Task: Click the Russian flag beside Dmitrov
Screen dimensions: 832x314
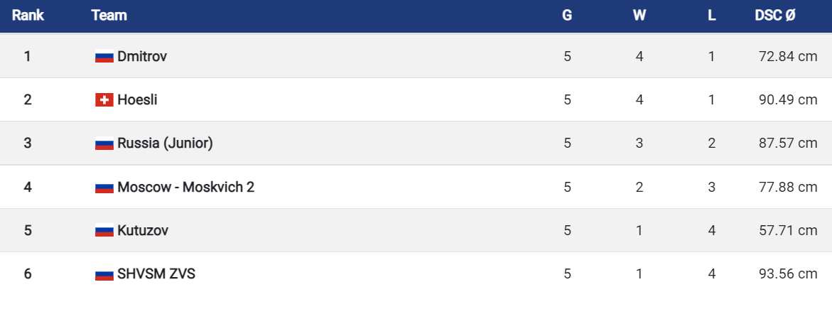Action: tap(104, 56)
